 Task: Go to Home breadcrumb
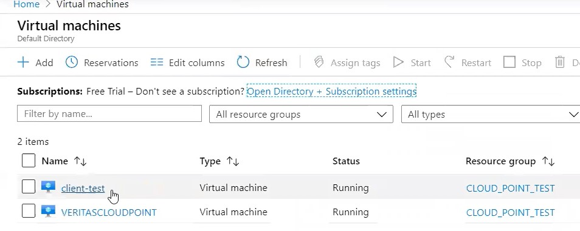coord(26,4)
